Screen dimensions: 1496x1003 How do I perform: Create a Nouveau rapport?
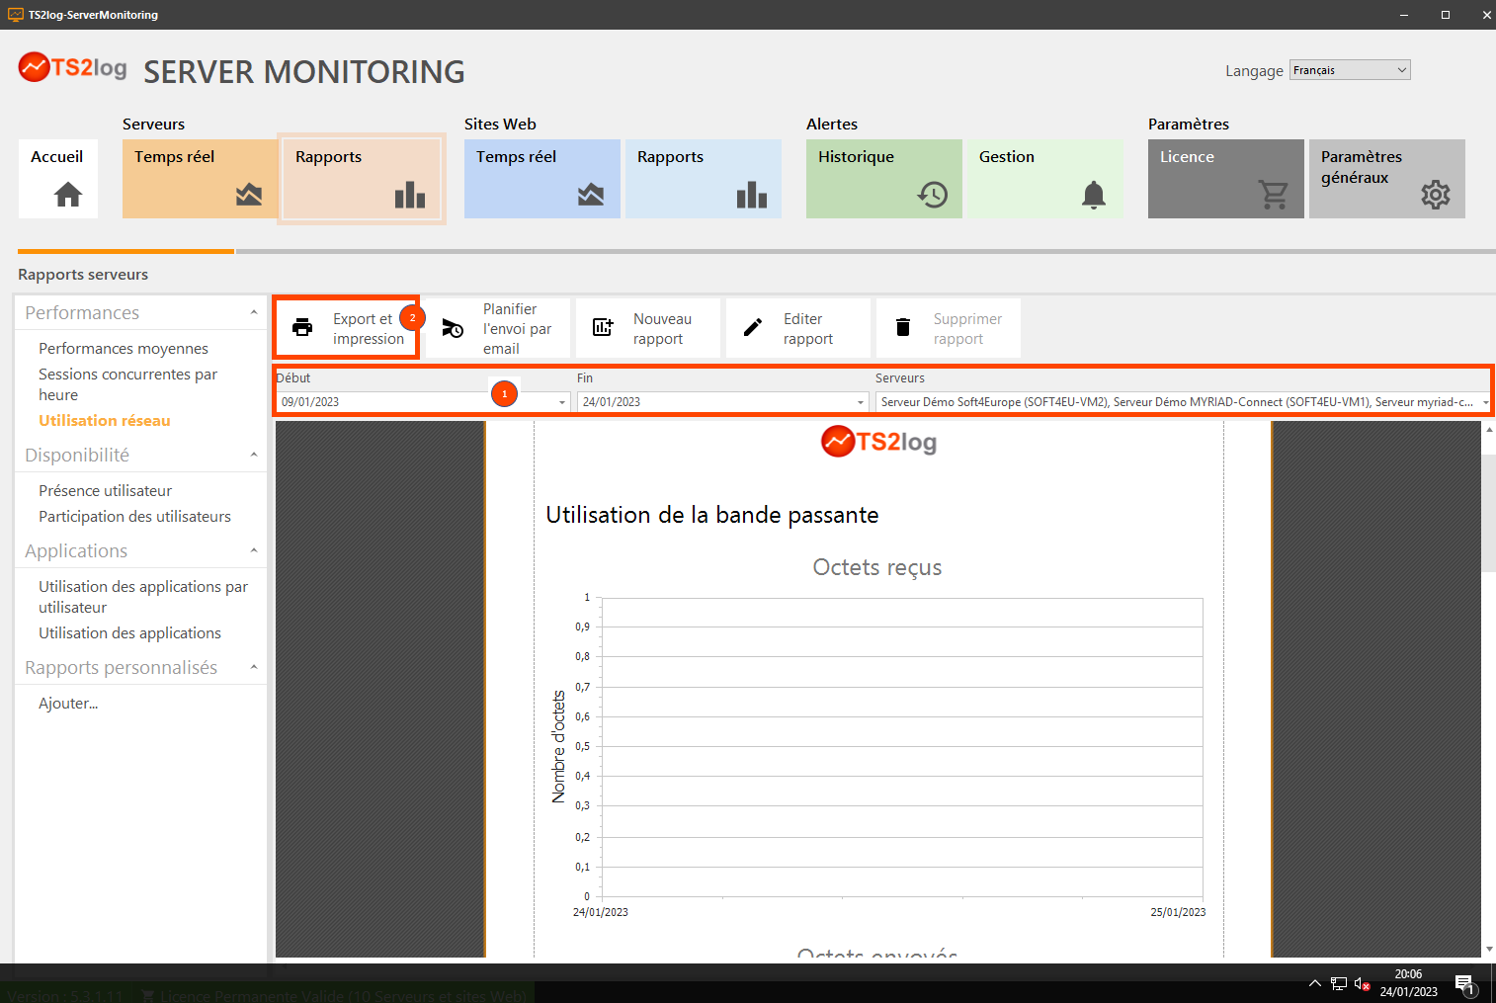[648, 328]
